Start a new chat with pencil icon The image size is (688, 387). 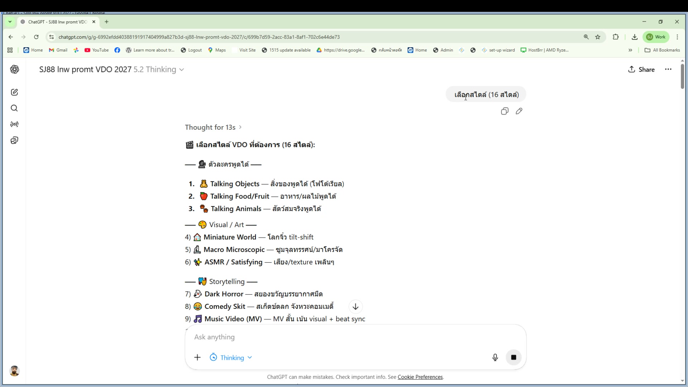14,92
